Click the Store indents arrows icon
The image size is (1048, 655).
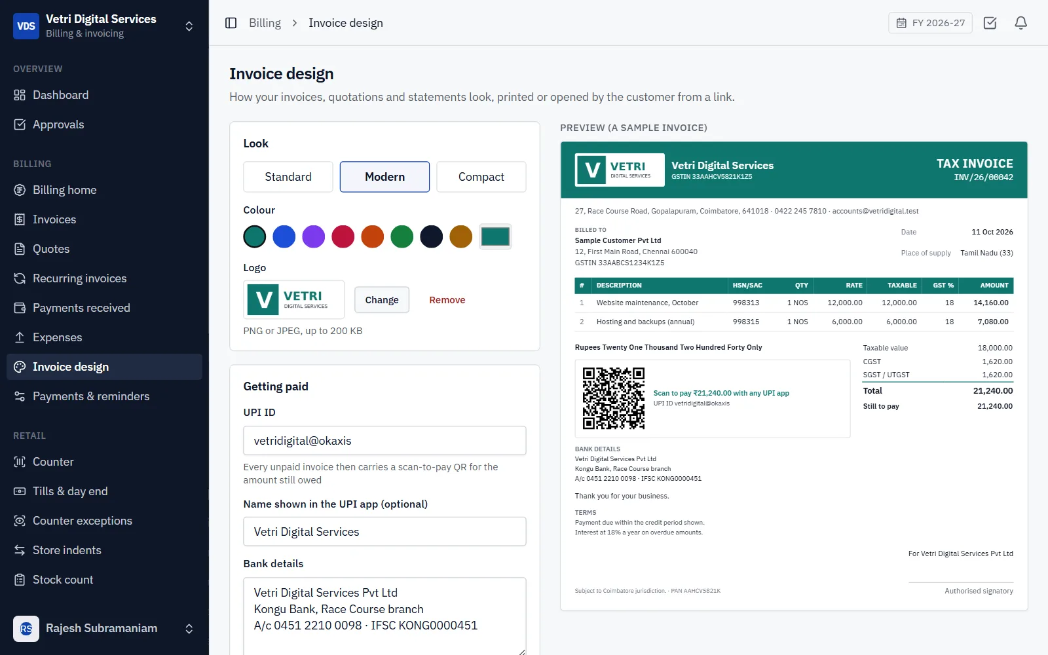point(20,550)
